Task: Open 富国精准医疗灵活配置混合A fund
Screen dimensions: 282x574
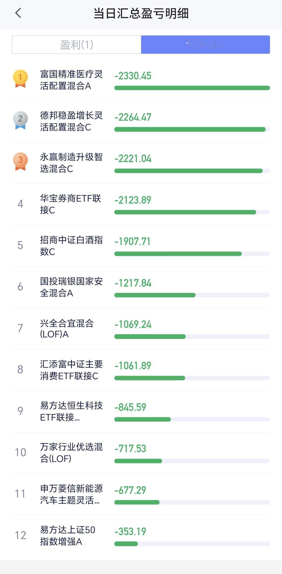Action: pos(141,80)
